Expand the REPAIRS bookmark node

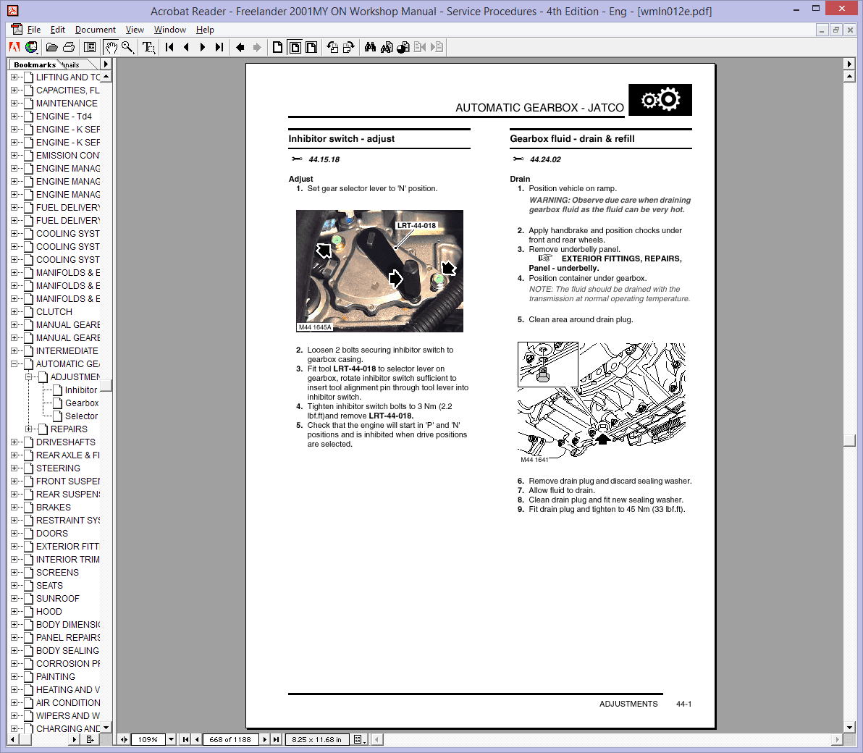tap(29, 429)
